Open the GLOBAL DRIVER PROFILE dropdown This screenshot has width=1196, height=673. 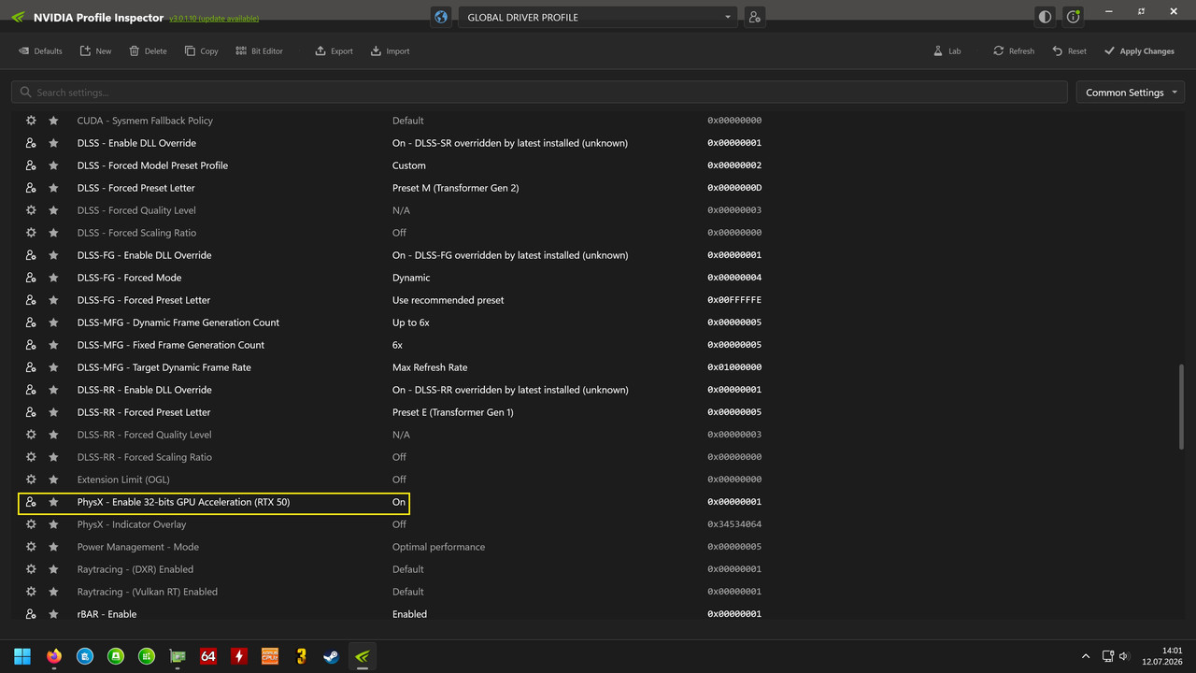pos(598,17)
